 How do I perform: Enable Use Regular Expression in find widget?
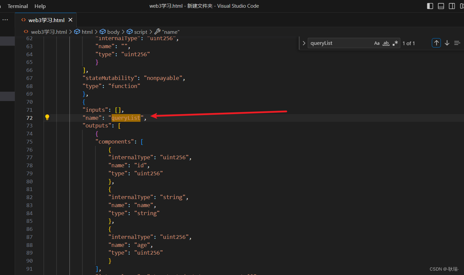(x=395, y=43)
